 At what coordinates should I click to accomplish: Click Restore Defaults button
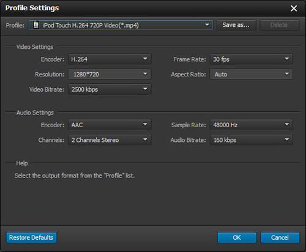pos(31,237)
